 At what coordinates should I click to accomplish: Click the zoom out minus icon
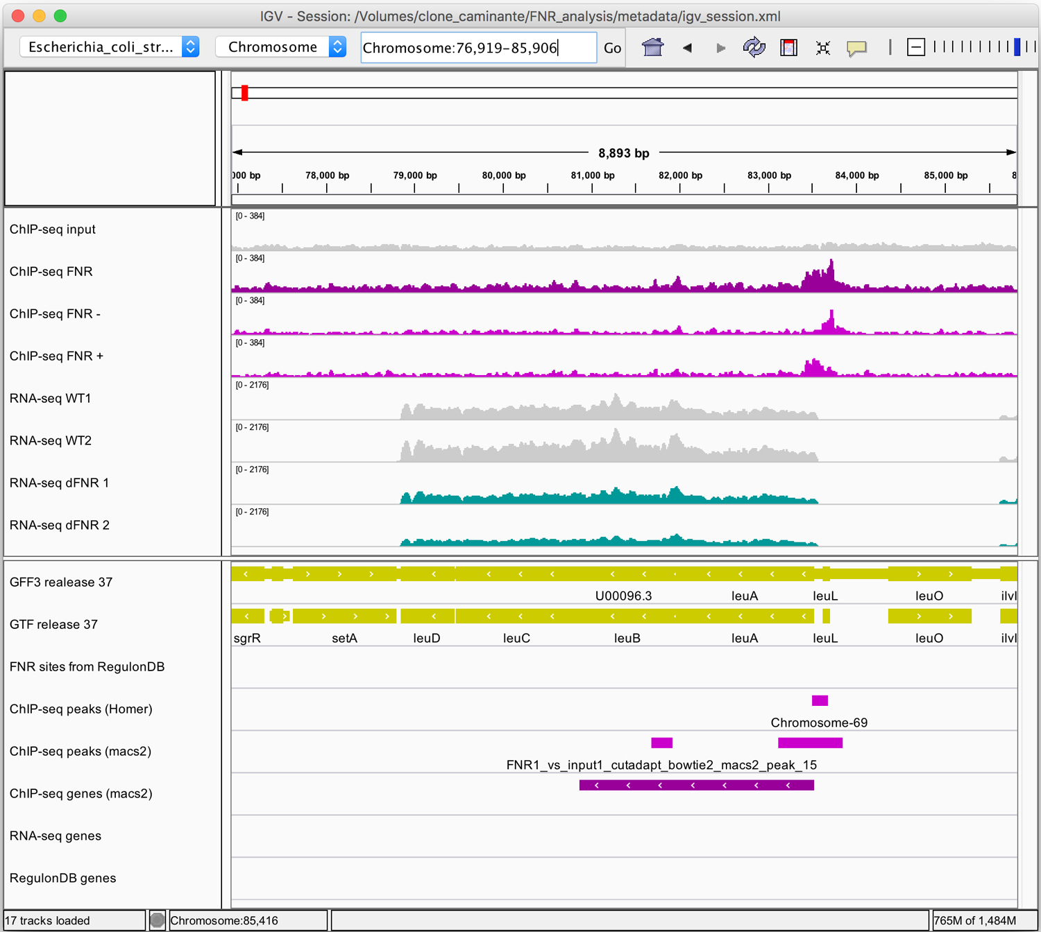[x=916, y=47]
